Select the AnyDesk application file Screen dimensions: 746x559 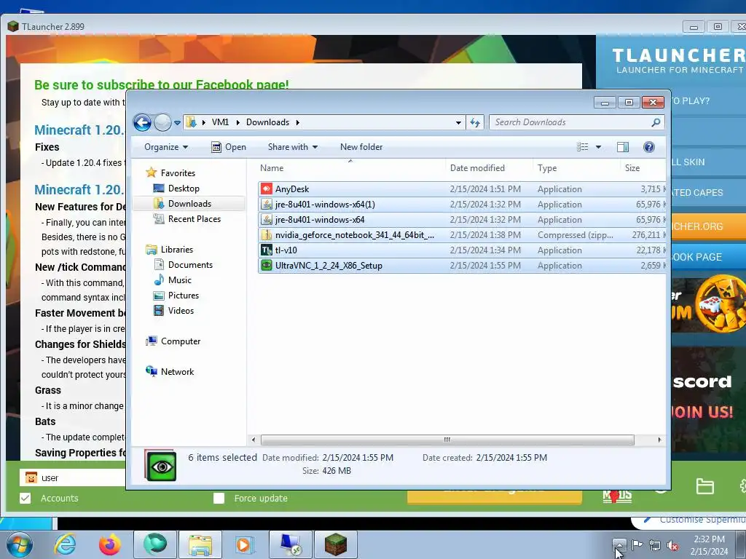coord(461,189)
